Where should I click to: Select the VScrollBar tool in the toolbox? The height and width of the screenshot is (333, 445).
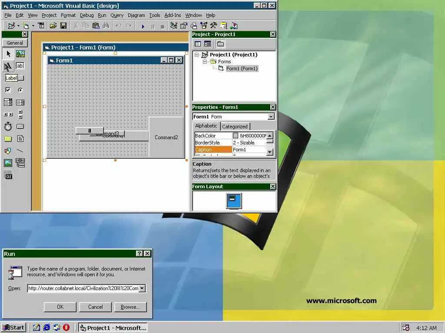point(20,114)
